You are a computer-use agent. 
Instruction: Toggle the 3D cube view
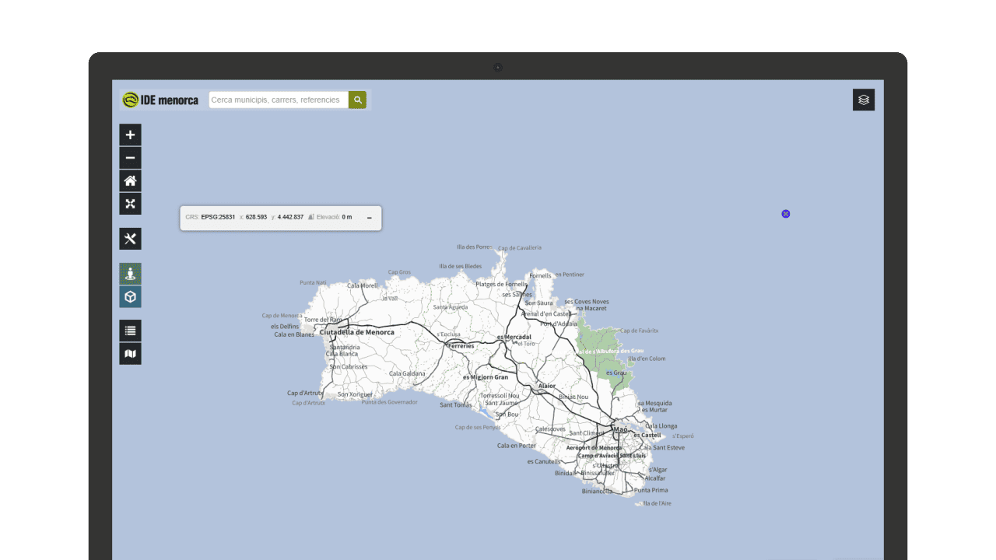(130, 296)
